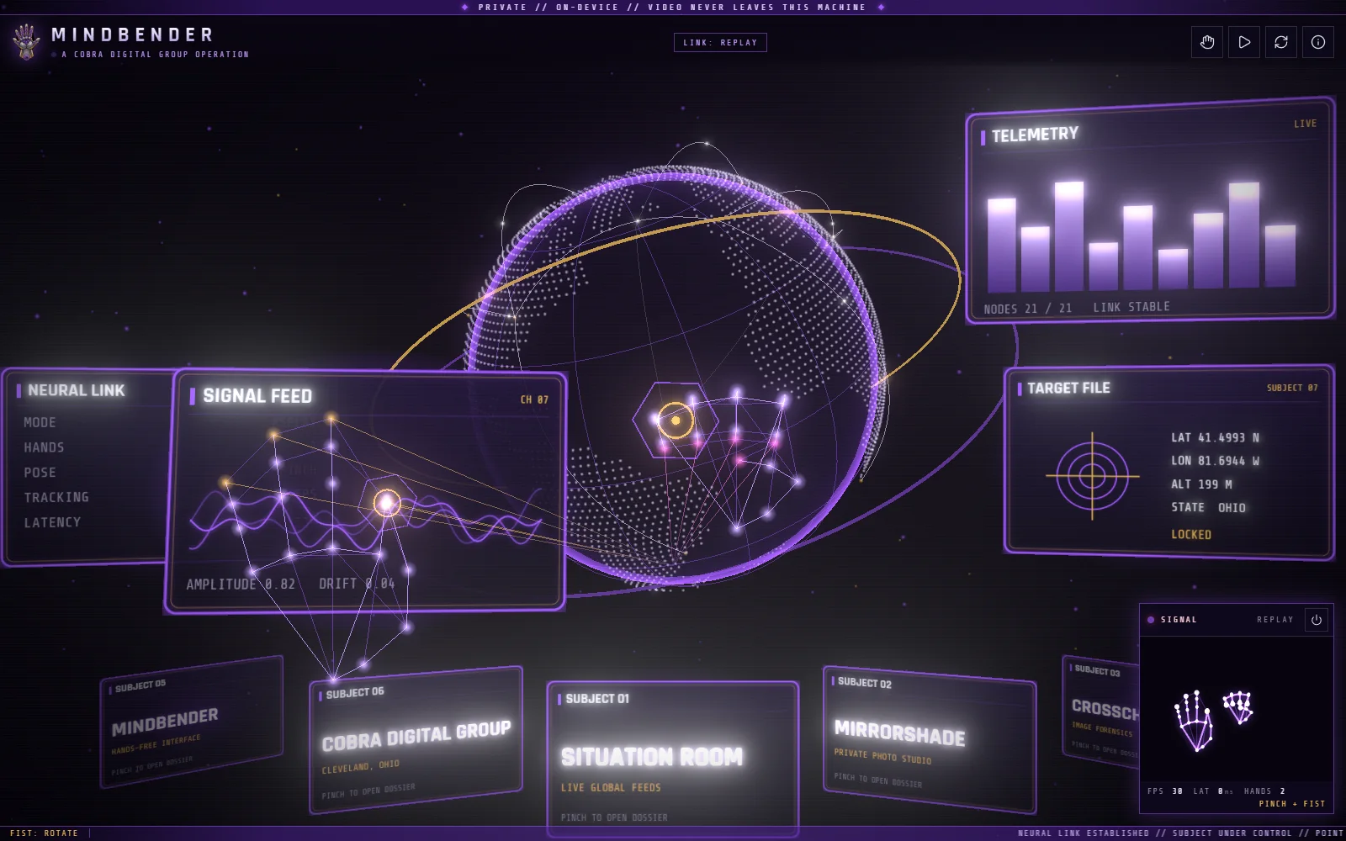Toggle the power button in the Signal panel
This screenshot has width=1346, height=841.
(x=1317, y=620)
